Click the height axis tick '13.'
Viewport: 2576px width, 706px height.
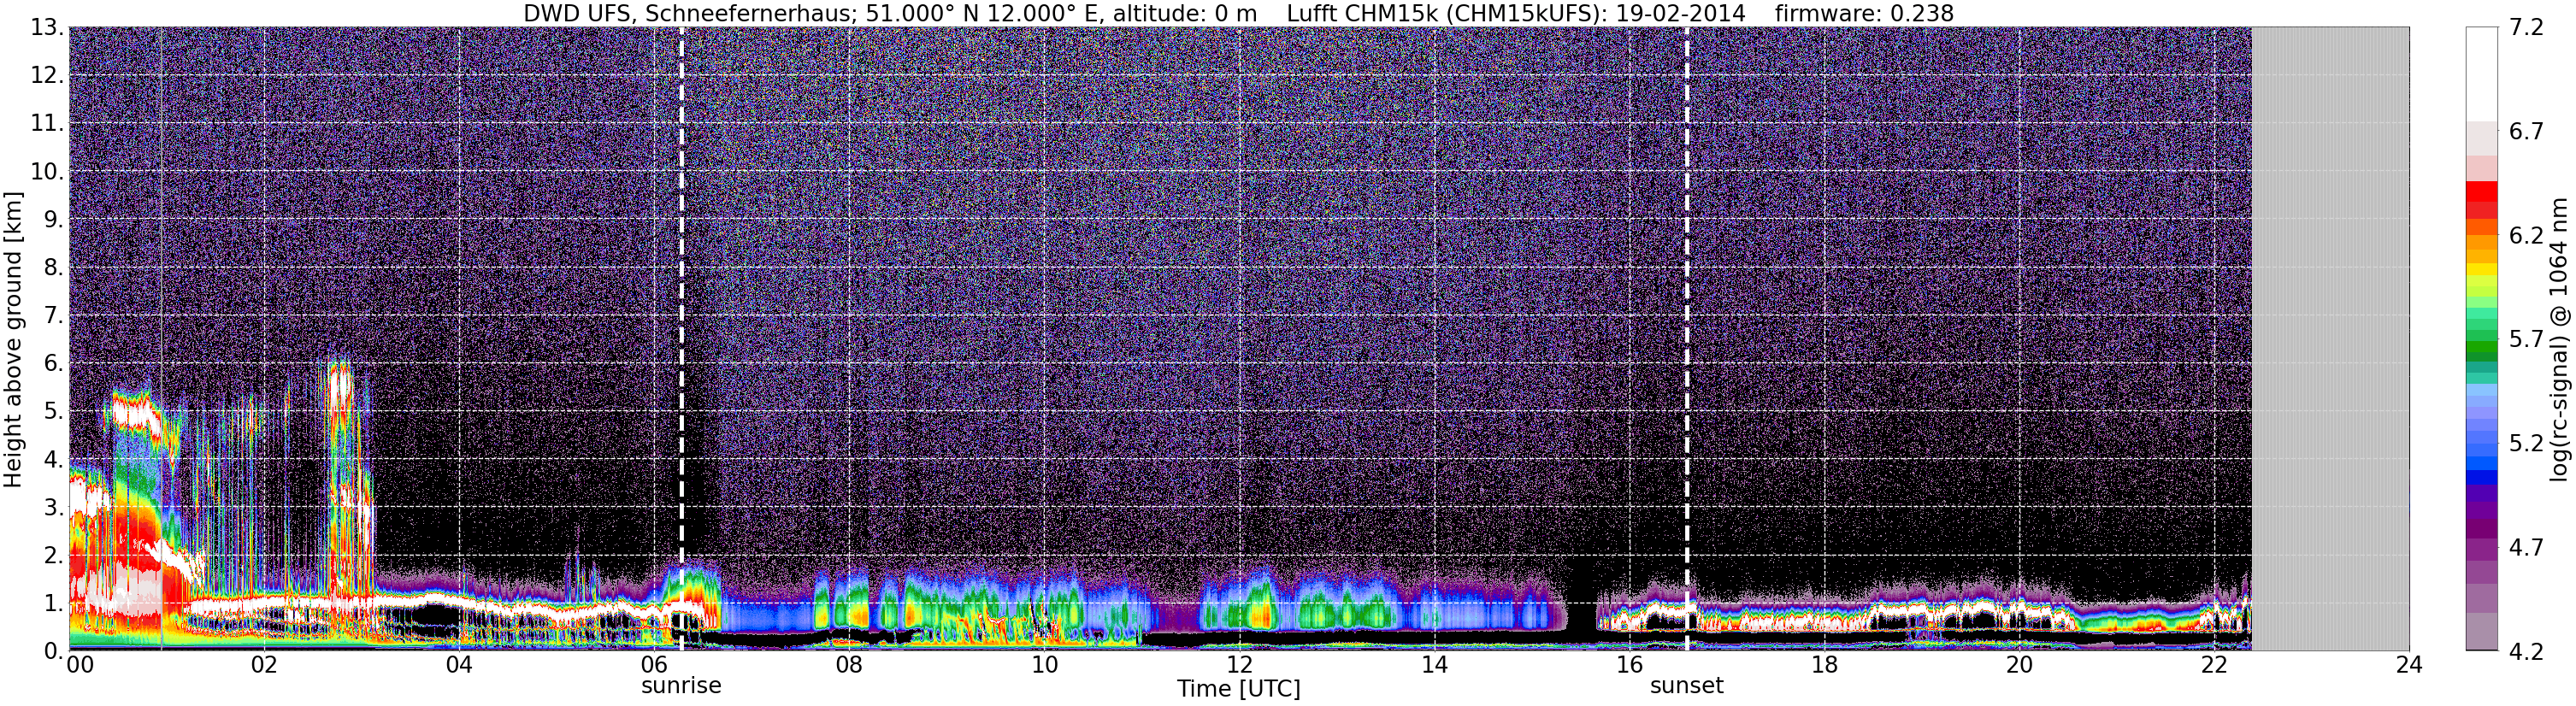[47, 27]
